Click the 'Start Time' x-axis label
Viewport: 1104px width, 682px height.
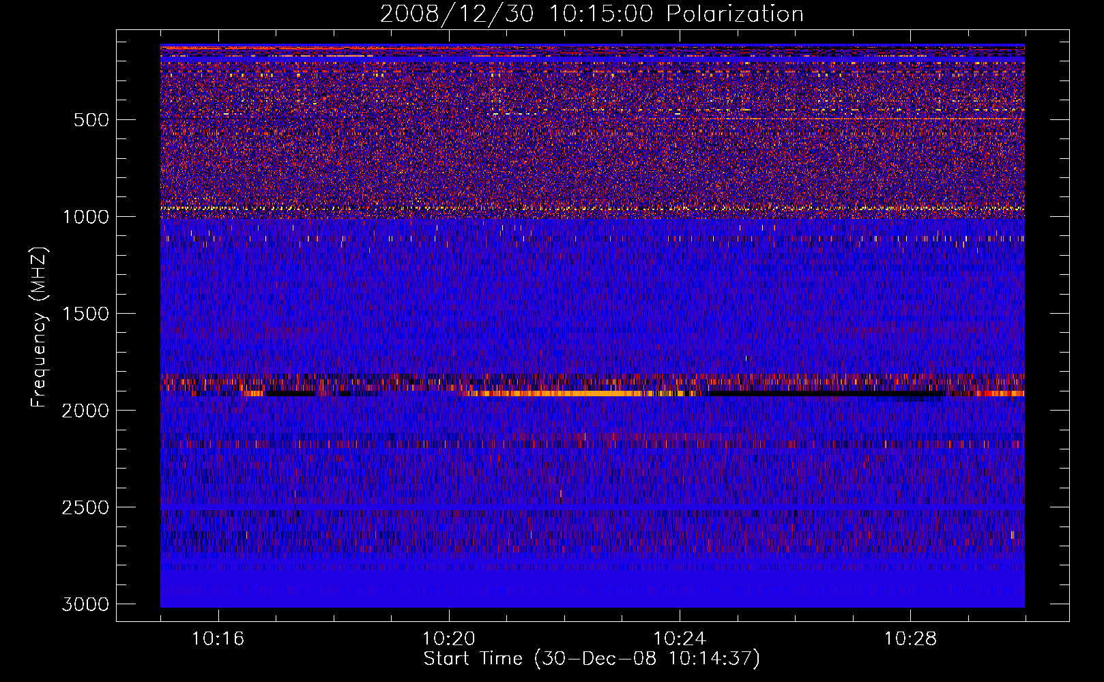pos(591,659)
